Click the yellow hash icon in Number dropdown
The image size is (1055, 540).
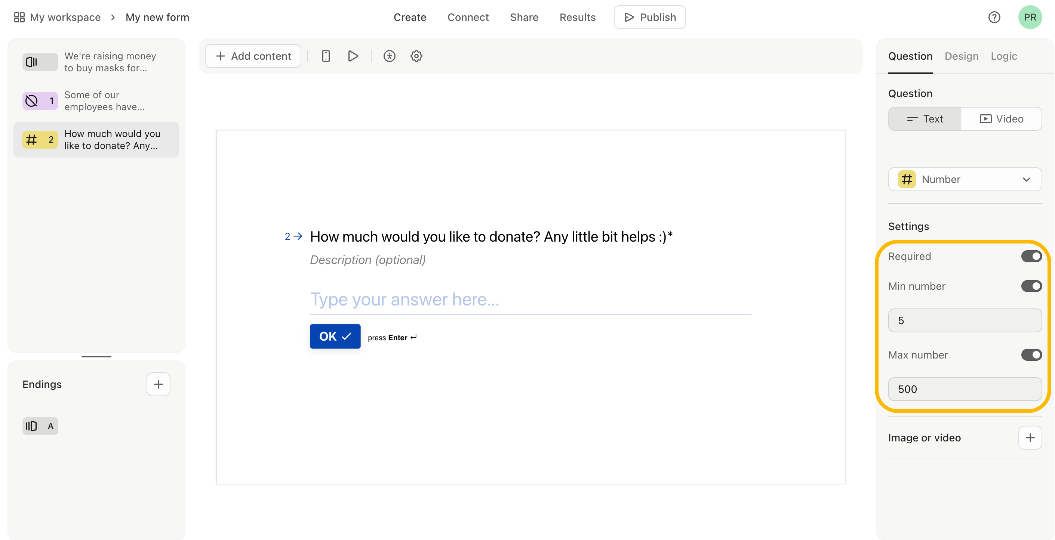point(907,179)
